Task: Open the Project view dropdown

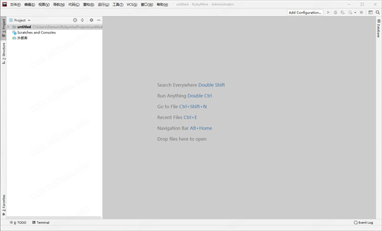Action: pos(20,20)
